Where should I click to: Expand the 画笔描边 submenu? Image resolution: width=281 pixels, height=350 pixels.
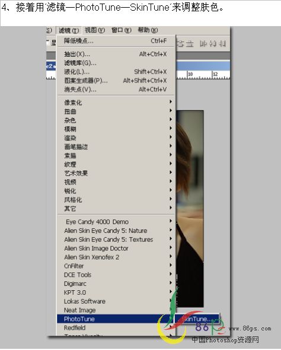116,147
